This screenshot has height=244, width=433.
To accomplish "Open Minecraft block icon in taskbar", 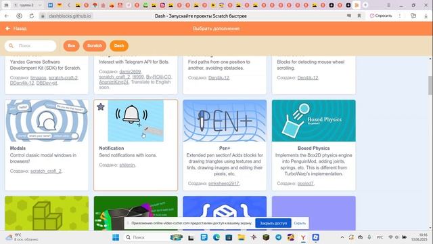I will click(266, 237).
